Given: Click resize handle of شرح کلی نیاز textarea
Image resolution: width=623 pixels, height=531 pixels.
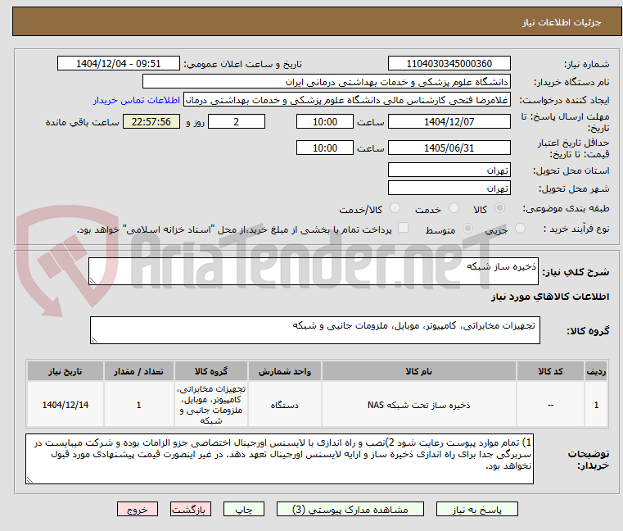Looking at the screenshot, I should (93, 281).
